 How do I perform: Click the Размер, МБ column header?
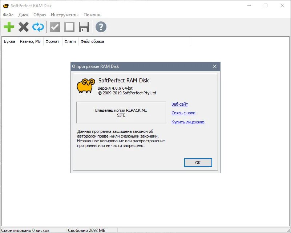pyautogui.click(x=30, y=41)
